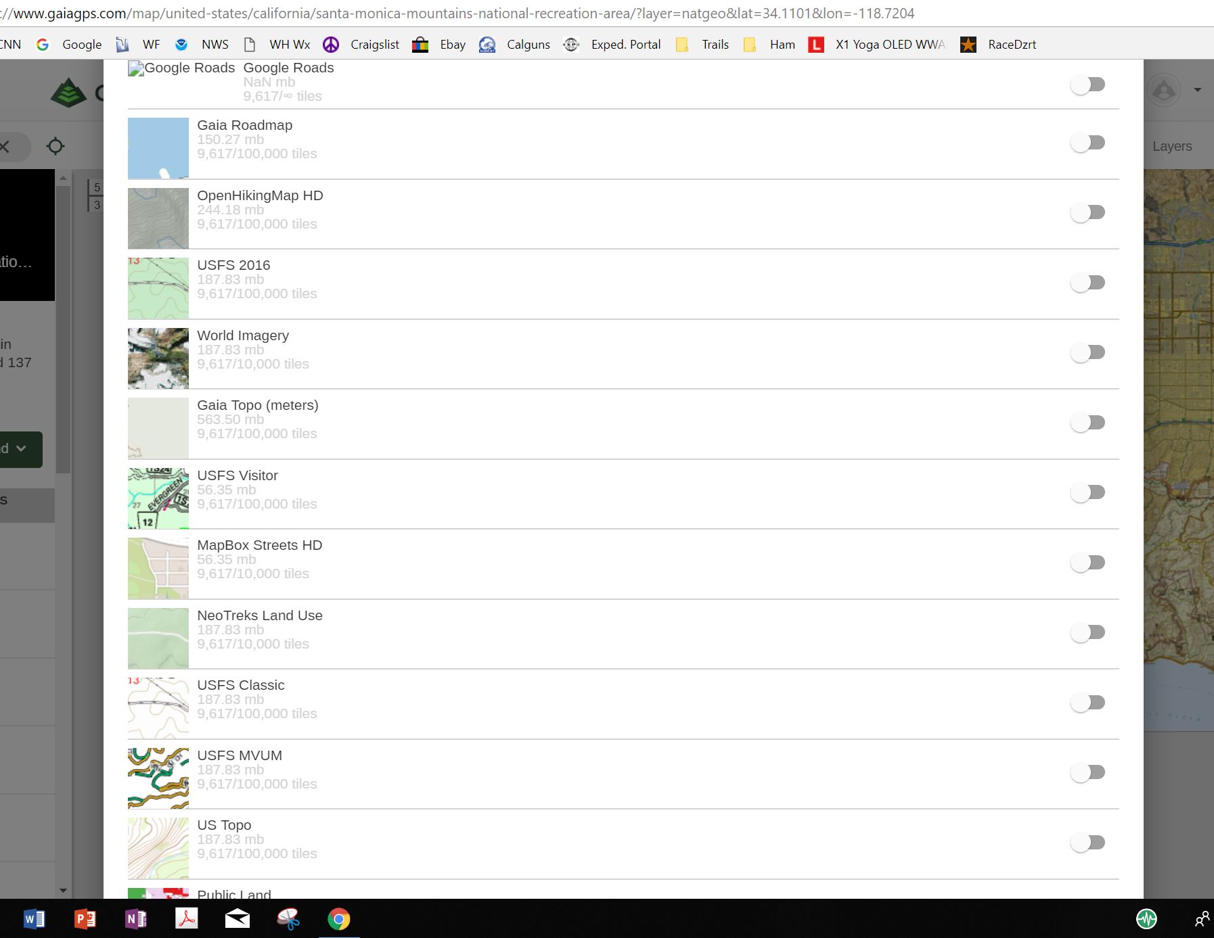
Task: Expand the user account dropdown arrow
Action: (1197, 90)
